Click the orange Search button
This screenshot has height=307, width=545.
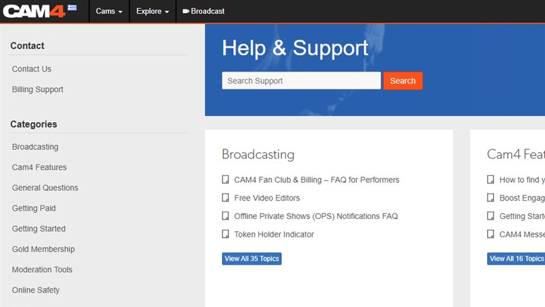coord(403,81)
